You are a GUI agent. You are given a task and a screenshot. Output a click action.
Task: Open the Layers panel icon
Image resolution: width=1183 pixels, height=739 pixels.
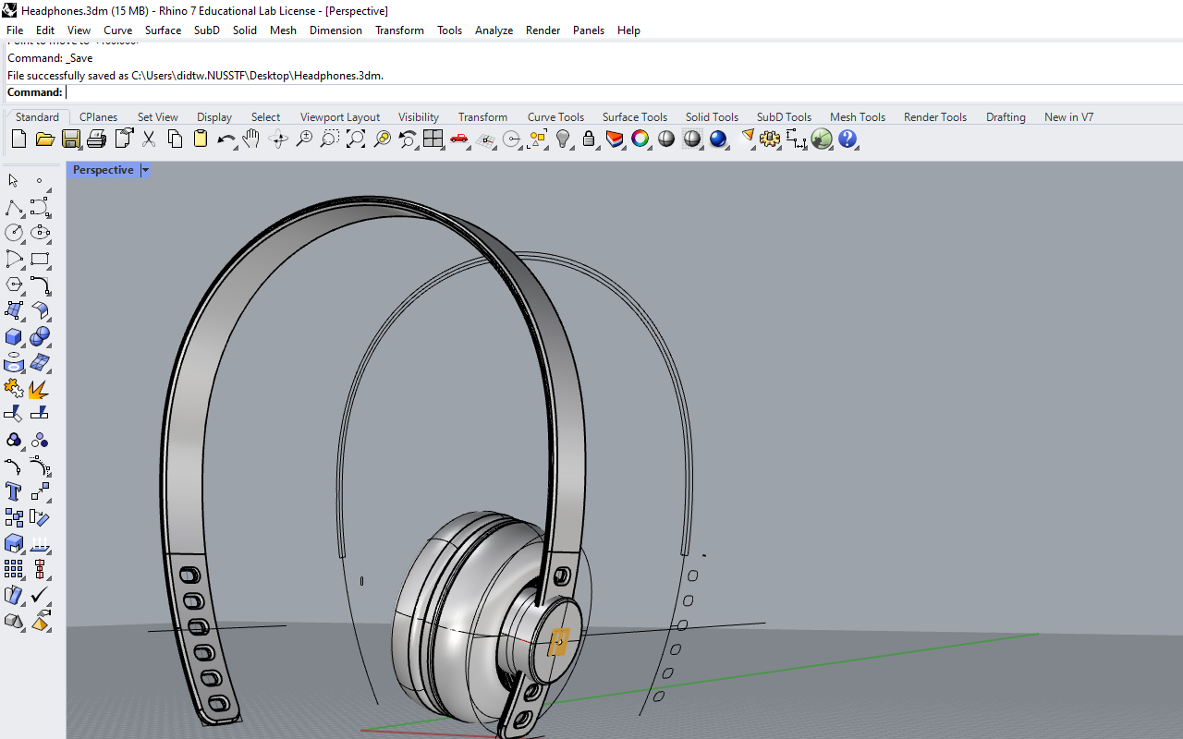tap(615, 139)
